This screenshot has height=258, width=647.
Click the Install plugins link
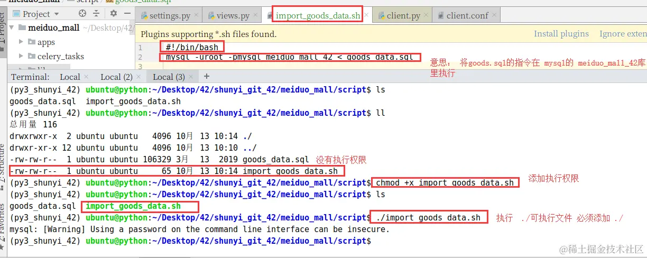click(561, 34)
